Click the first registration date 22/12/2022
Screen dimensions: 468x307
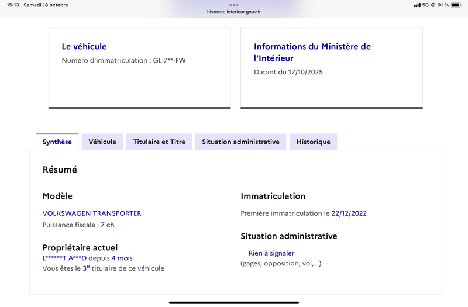349,213
